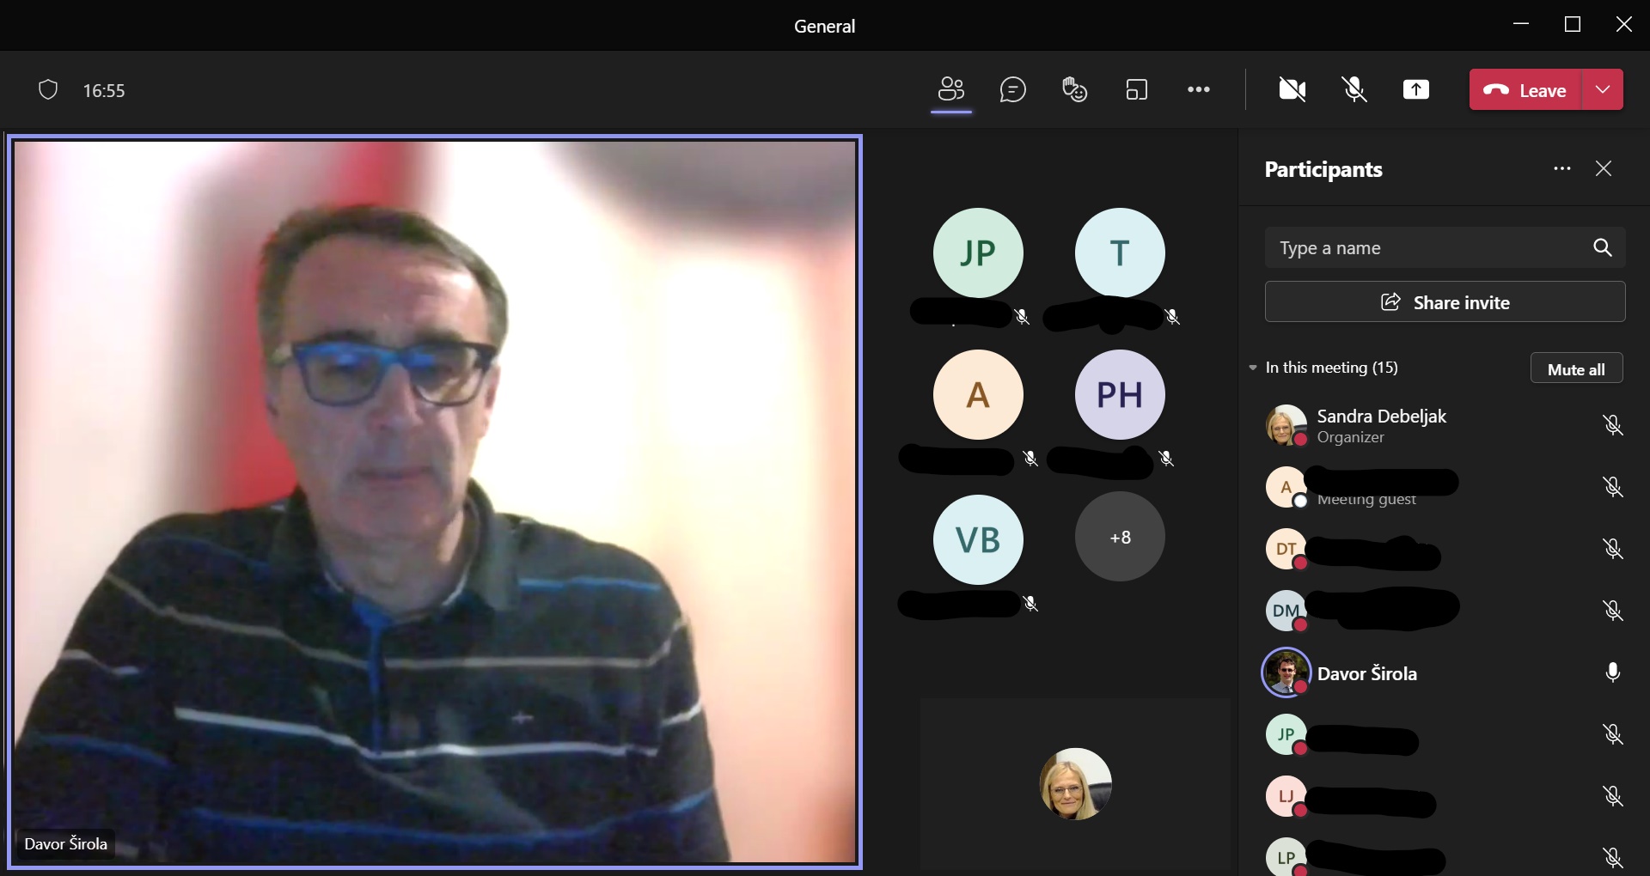Toggle the show participants panel icon

[x=950, y=89]
